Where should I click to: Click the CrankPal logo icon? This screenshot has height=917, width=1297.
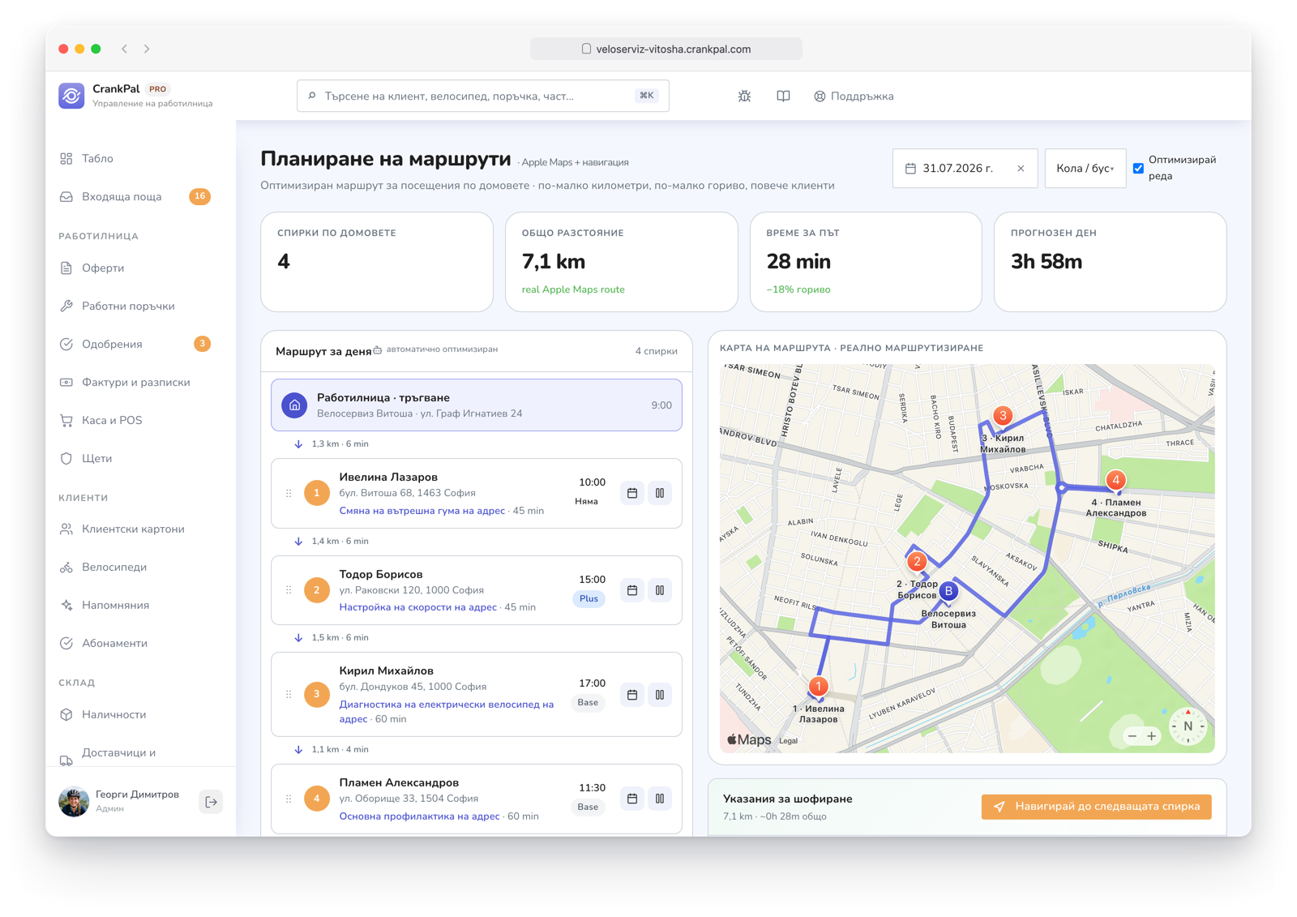pos(71,96)
